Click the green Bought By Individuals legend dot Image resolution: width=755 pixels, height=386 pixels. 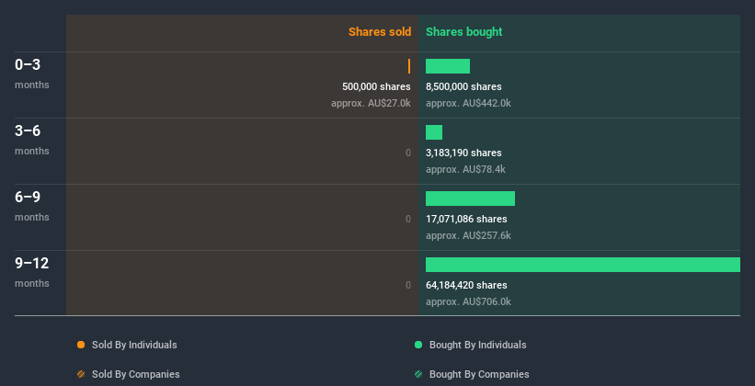418,345
